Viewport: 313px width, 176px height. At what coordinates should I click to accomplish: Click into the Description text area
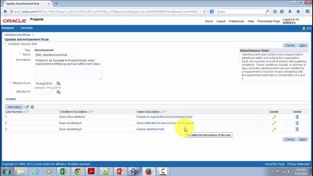tap(68, 69)
